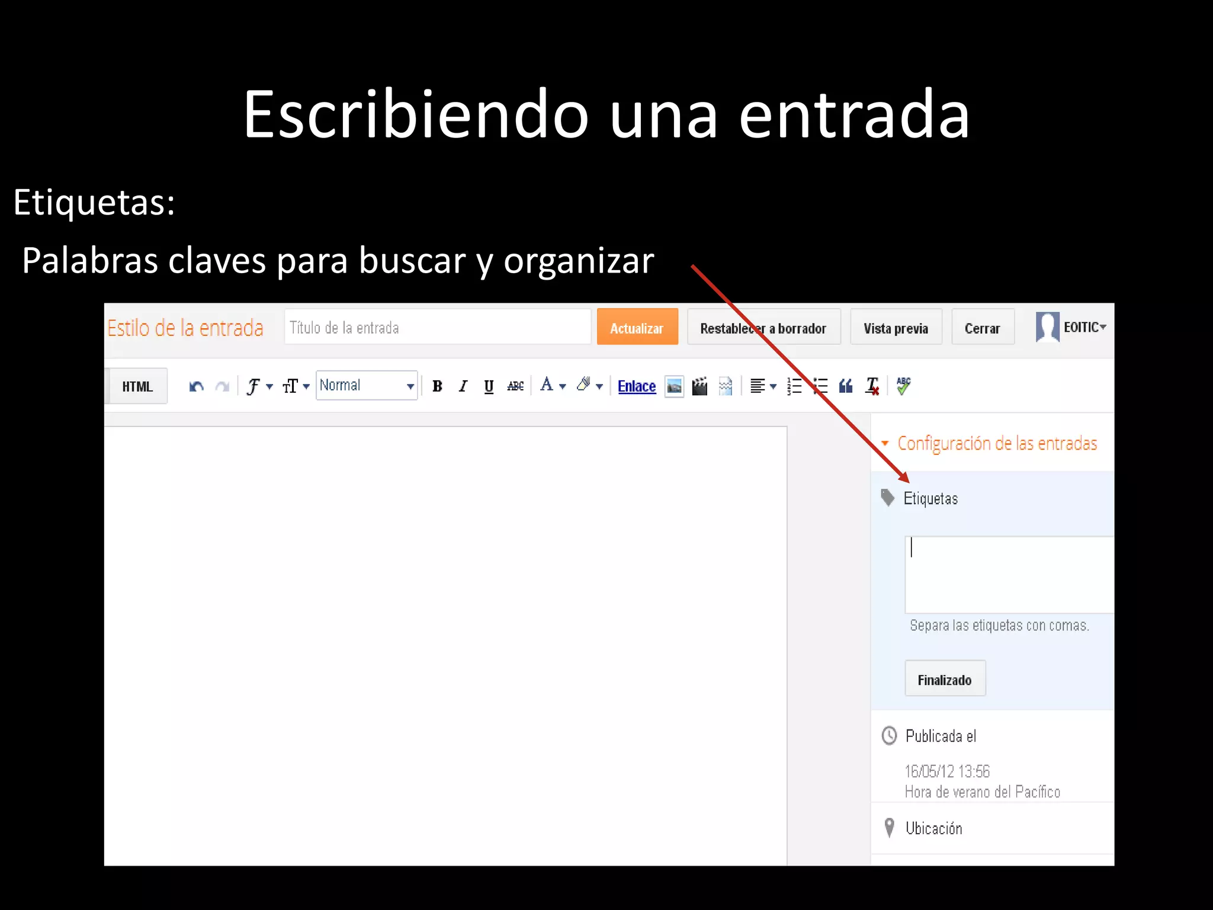Run spell check with the ABC checkmark icon
1213x910 pixels.
coord(903,386)
